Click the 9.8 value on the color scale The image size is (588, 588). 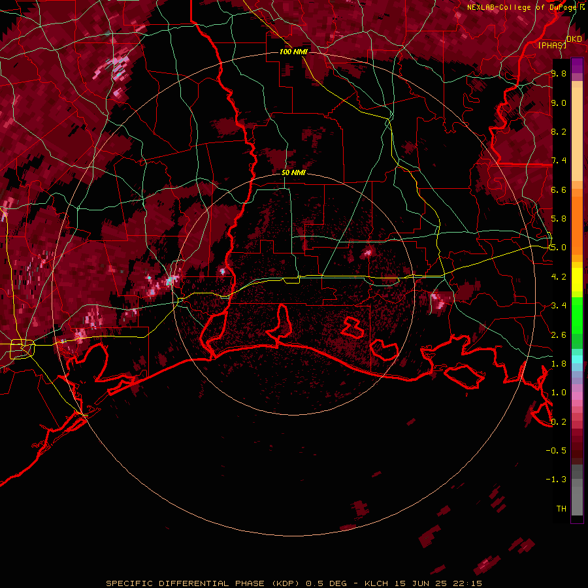(x=559, y=74)
